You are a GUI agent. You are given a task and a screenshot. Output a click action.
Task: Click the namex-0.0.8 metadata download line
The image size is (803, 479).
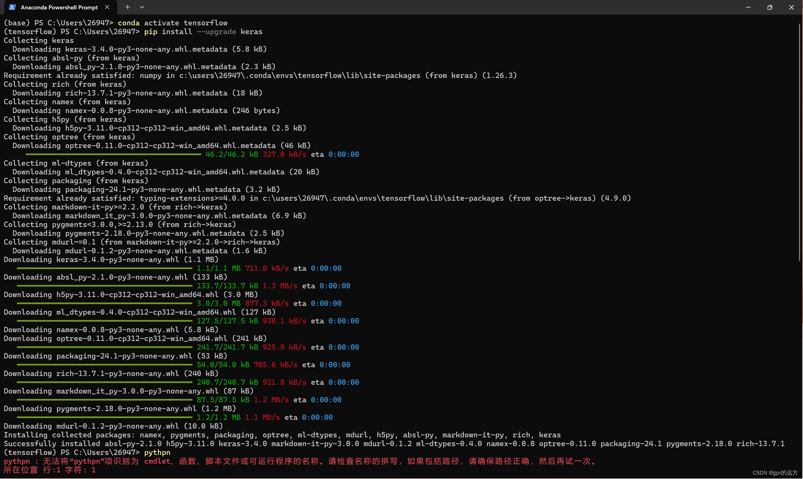(146, 111)
